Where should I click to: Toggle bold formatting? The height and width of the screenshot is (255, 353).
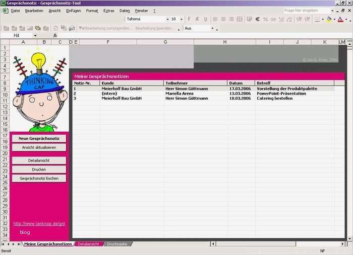[189, 19]
